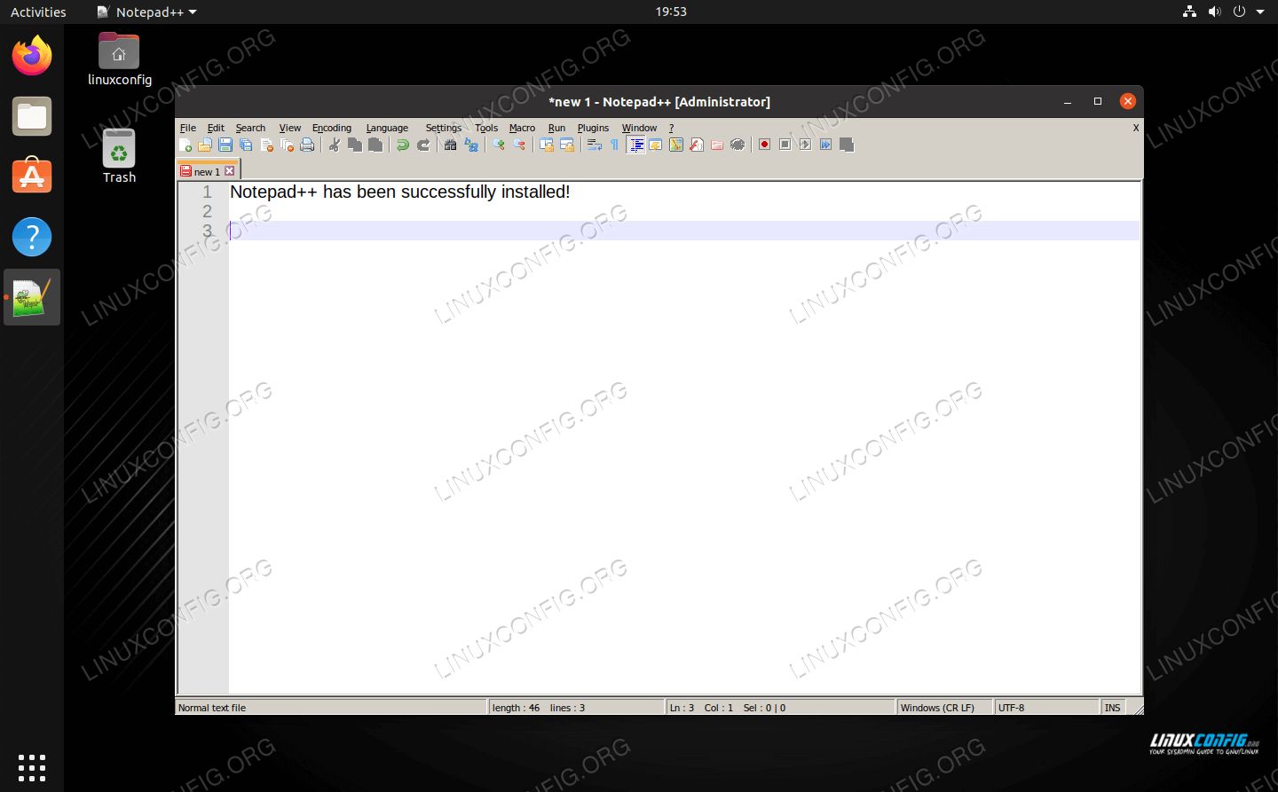Click the Stop Recording macro icon
The image size is (1278, 792).
click(x=785, y=145)
